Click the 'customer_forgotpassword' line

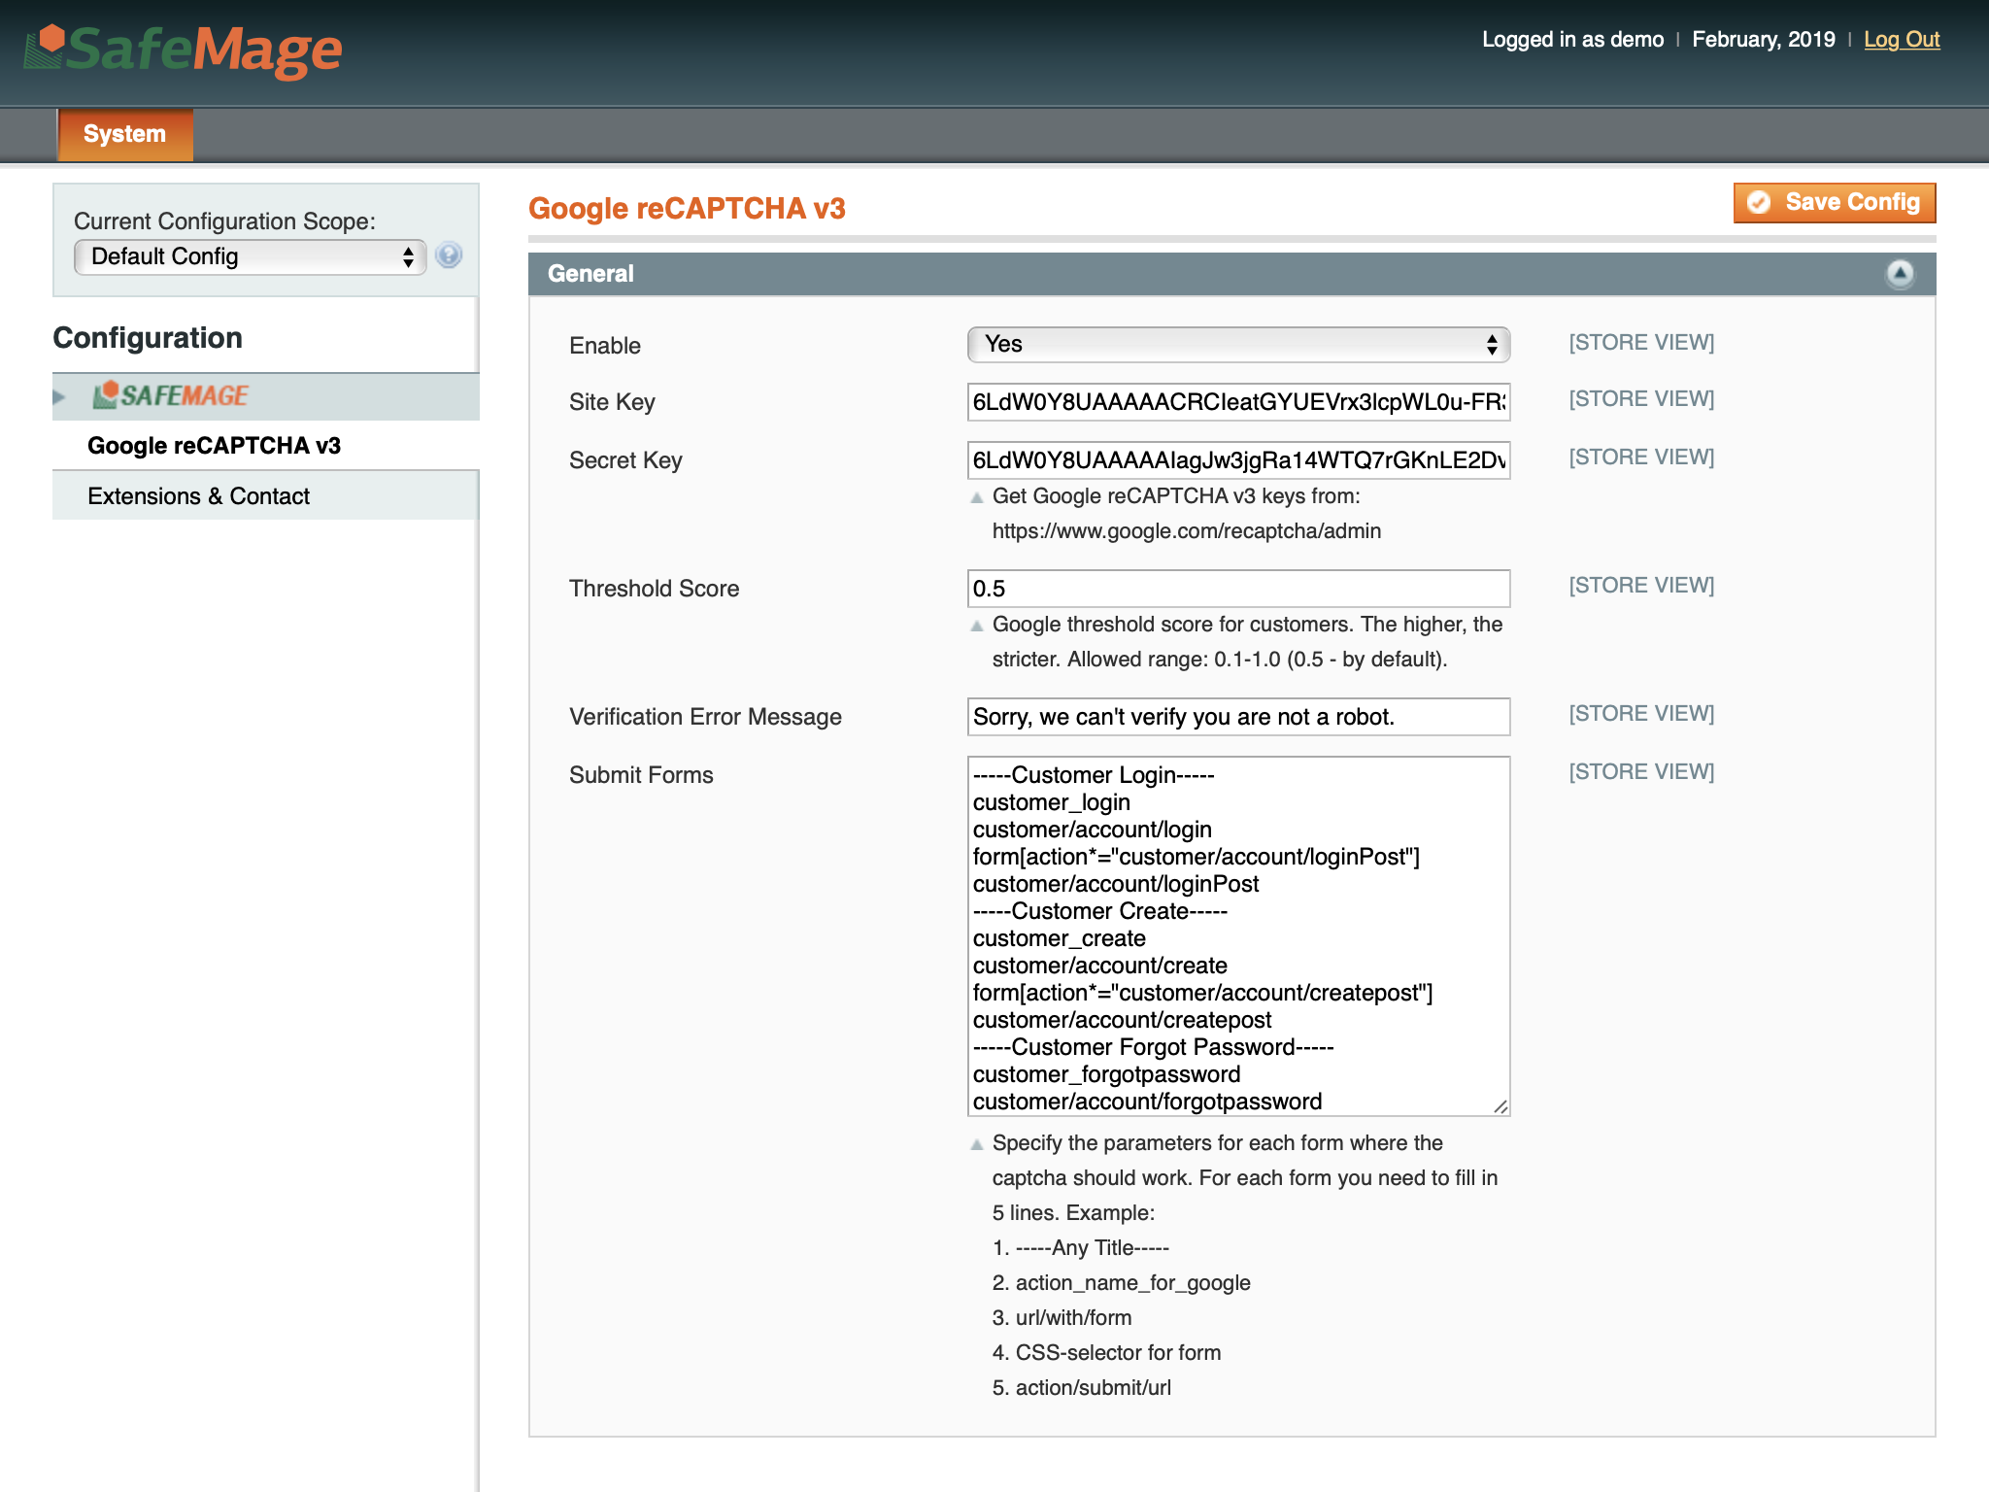click(1106, 1074)
